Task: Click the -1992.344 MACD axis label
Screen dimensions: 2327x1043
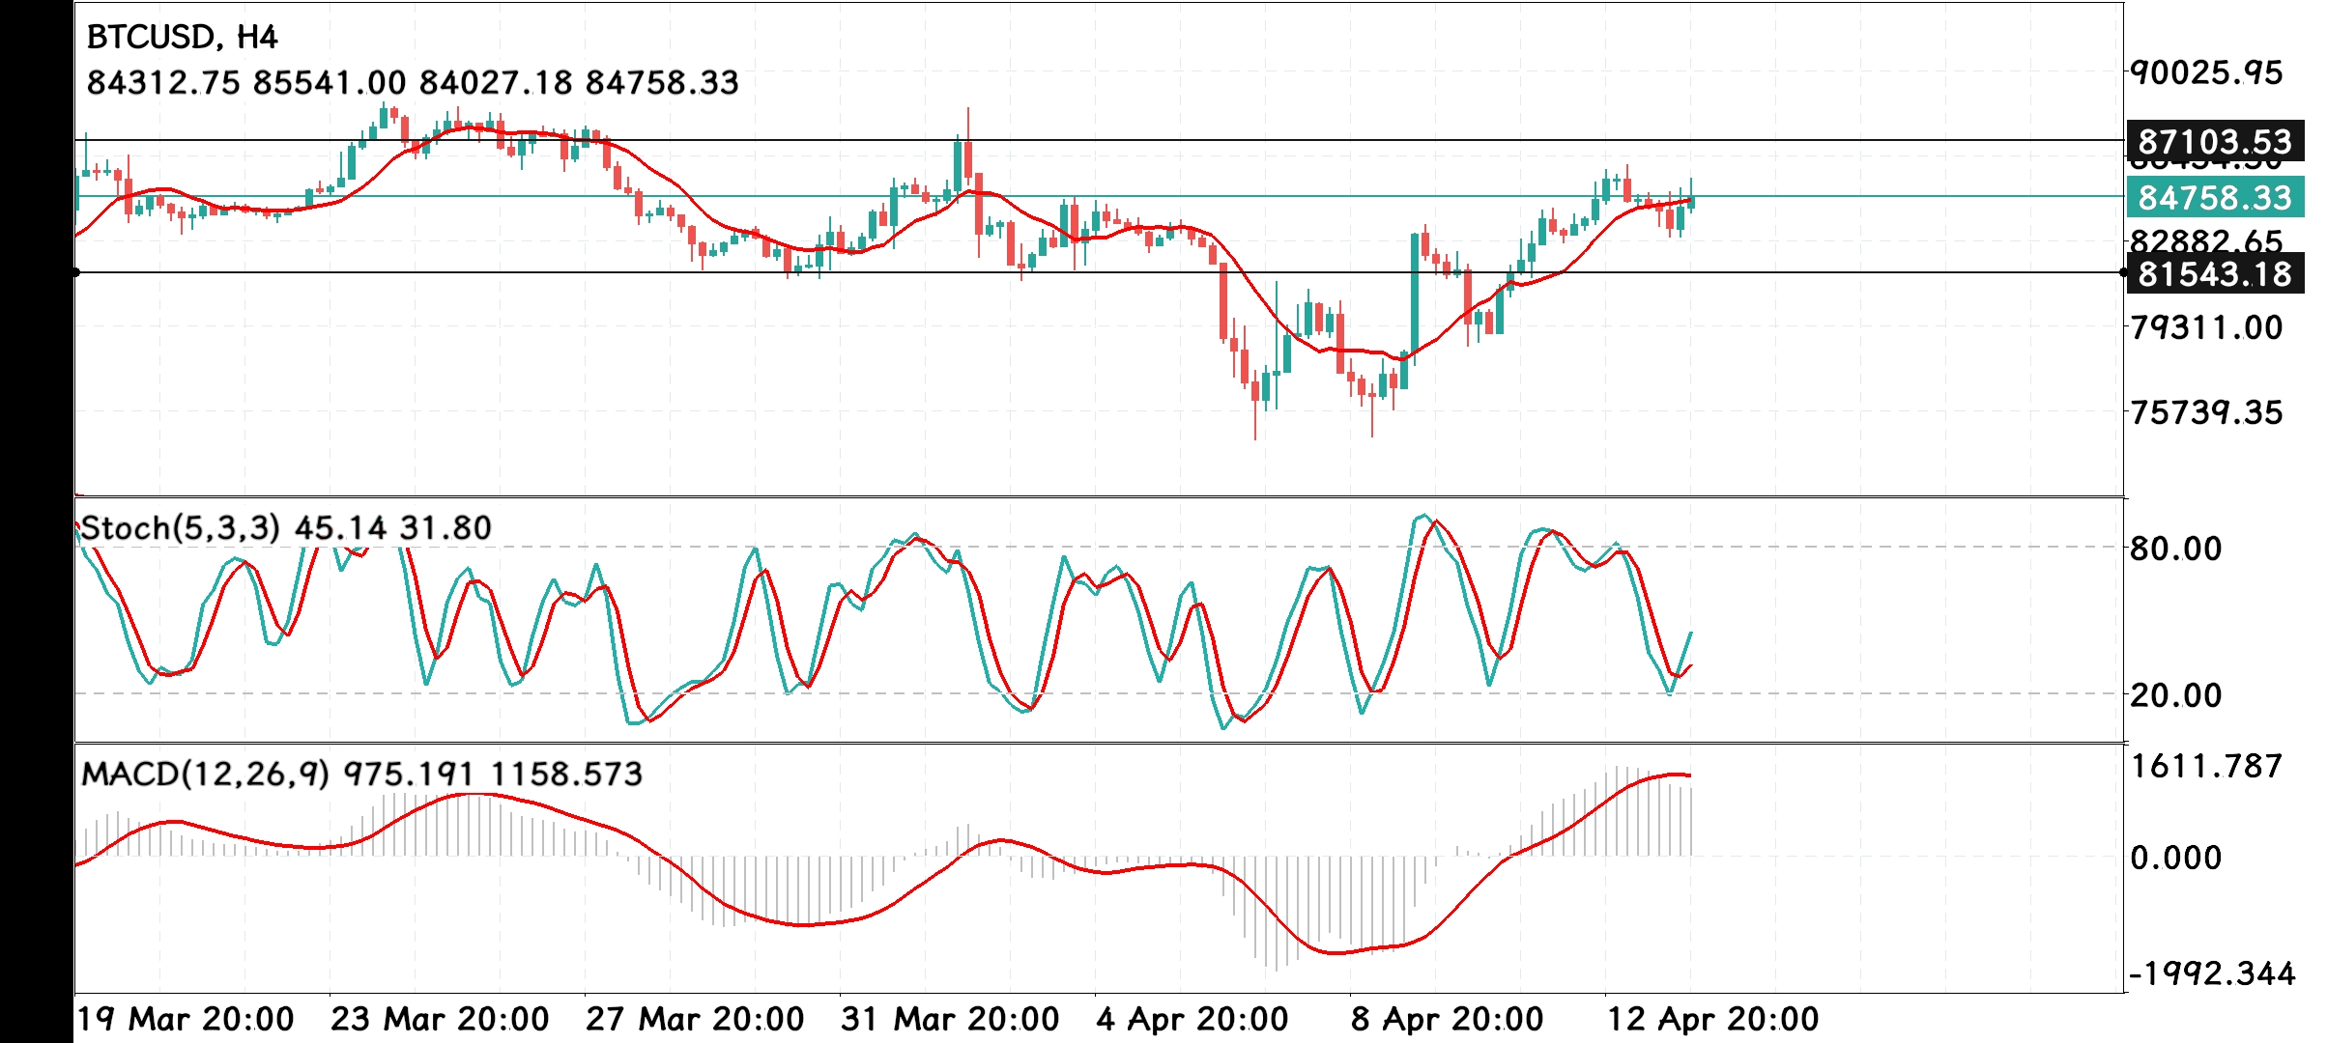Action: [x=2212, y=973]
